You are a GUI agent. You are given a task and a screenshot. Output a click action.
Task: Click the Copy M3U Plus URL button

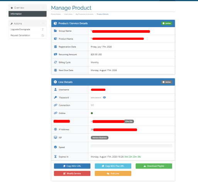point(113,166)
